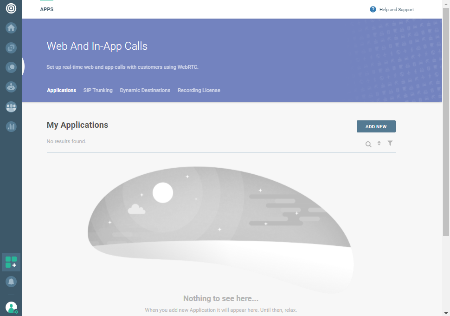450x316 pixels.
Task: Open the green apps grid icon
Action: coord(11,262)
